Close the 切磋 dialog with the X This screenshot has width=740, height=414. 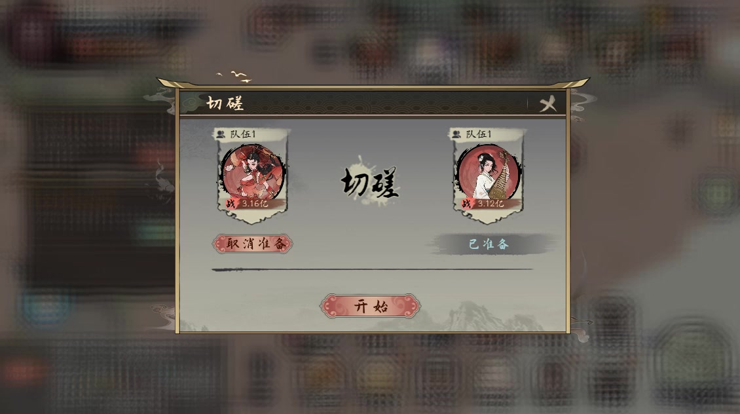click(x=547, y=104)
